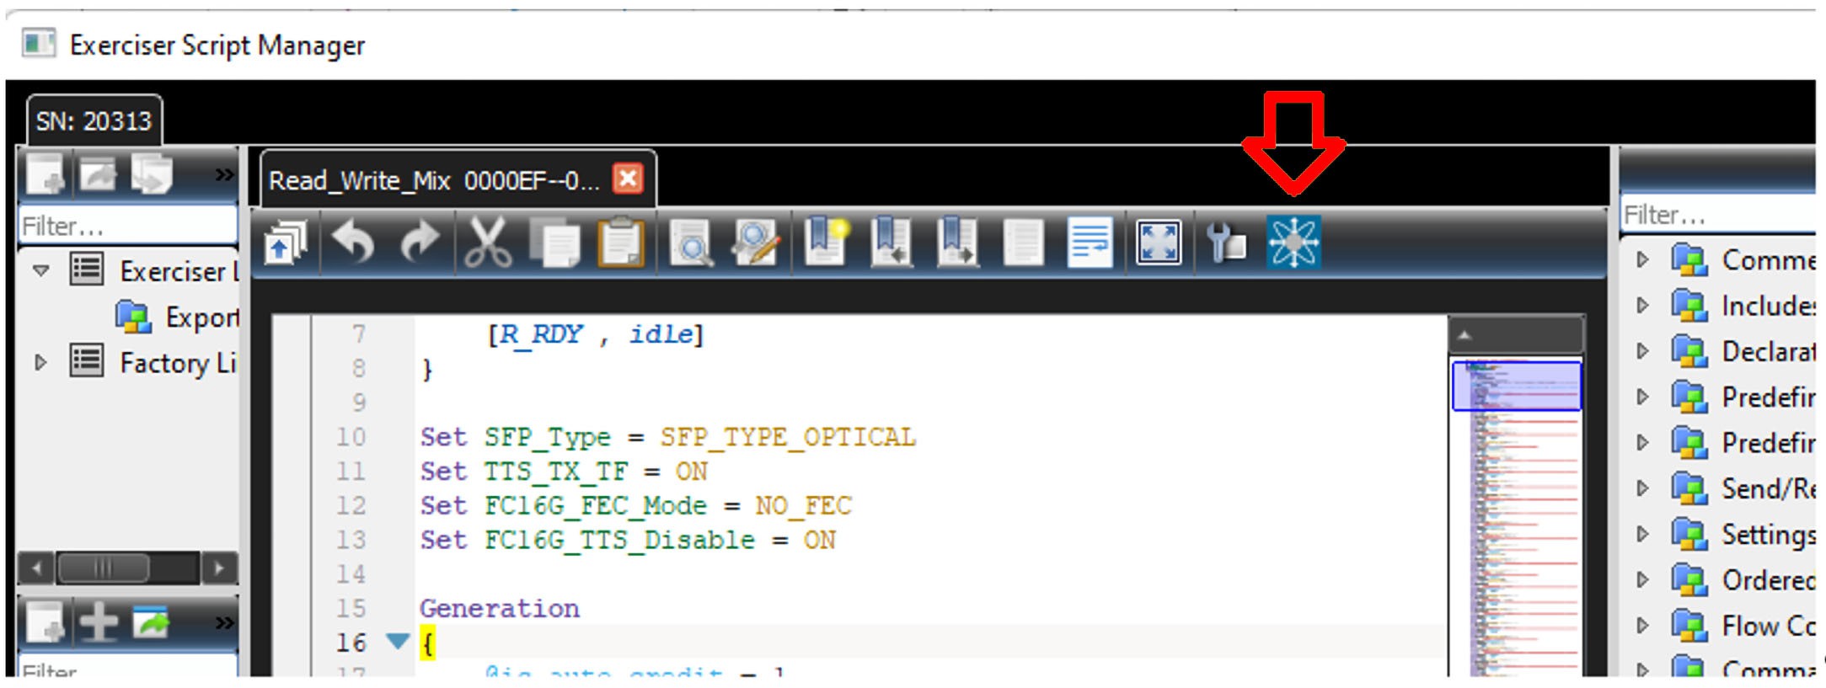
Task: Select the Read_Write_Mix script tab
Action: click(x=434, y=180)
